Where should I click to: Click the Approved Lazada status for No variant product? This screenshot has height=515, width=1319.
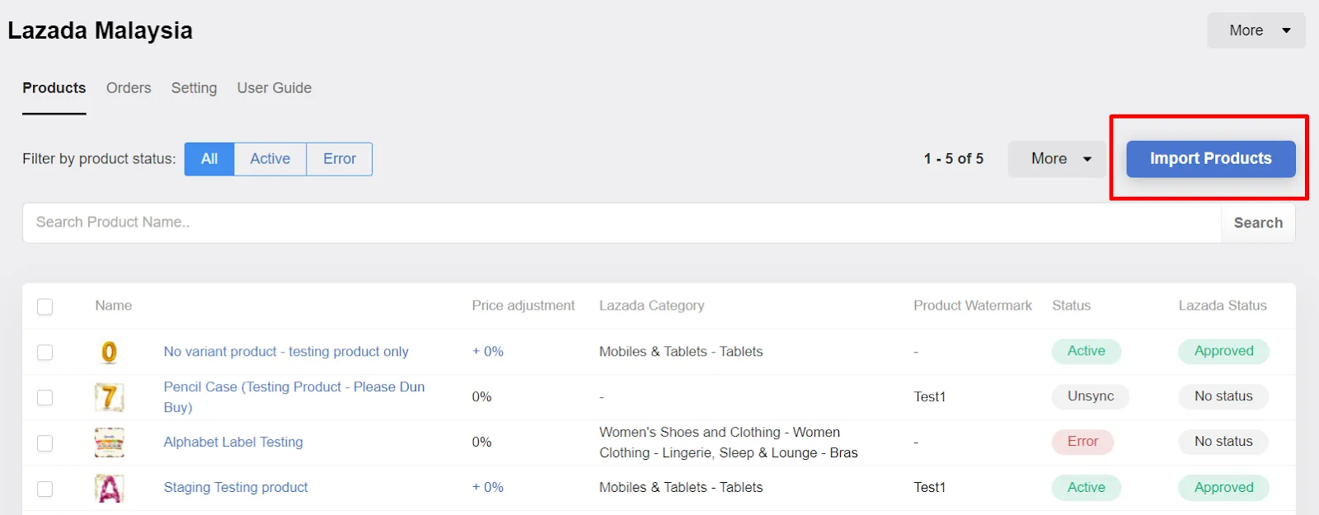tap(1223, 351)
